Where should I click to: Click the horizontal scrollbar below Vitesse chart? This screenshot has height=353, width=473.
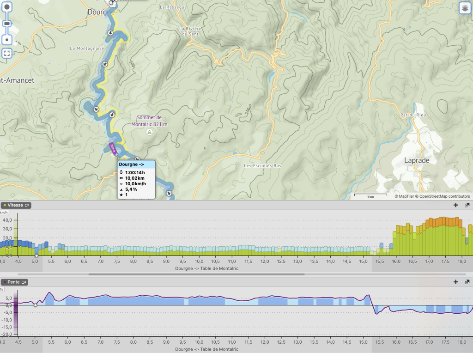tap(196, 274)
